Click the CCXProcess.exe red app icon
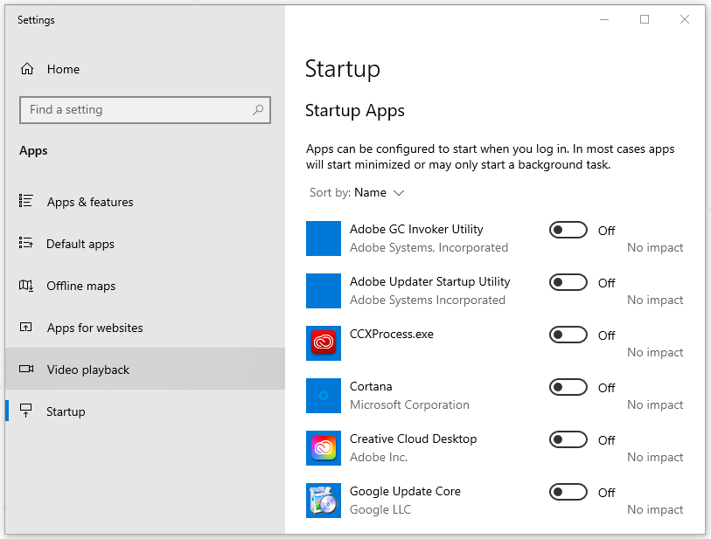The height and width of the screenshot is (539, 711). (x=324, y=342)
